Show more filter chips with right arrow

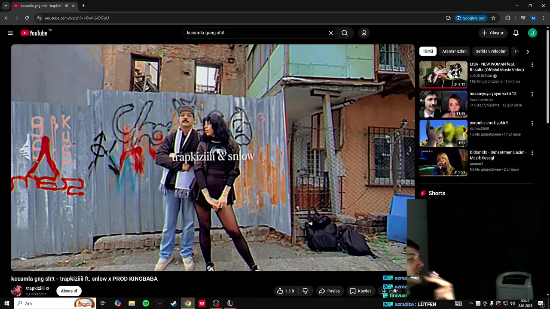tap(528, 51)
